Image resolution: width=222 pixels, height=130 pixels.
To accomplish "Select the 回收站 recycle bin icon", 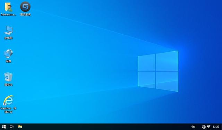I will point(8,79).
